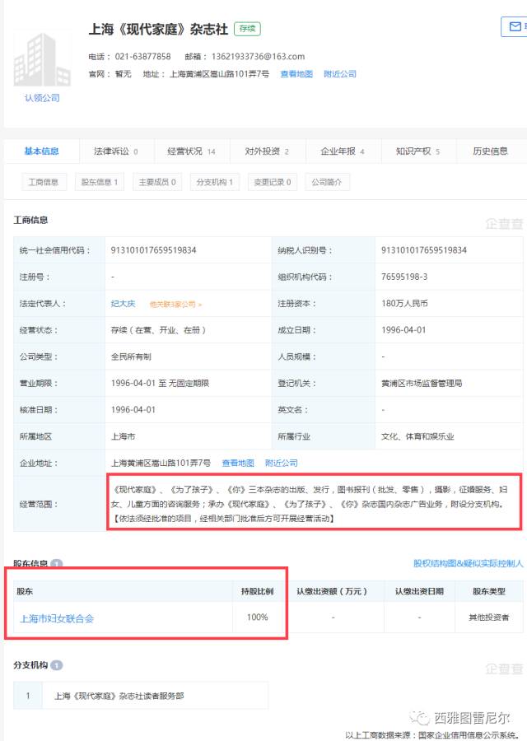
Task: Open 他关联3家公司 link
Action: tap(175, 304)
